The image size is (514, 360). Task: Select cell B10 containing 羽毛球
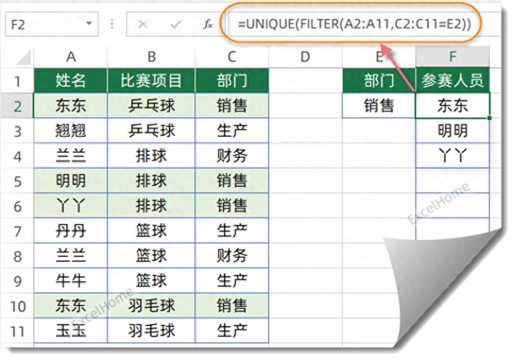pos(151,305)
